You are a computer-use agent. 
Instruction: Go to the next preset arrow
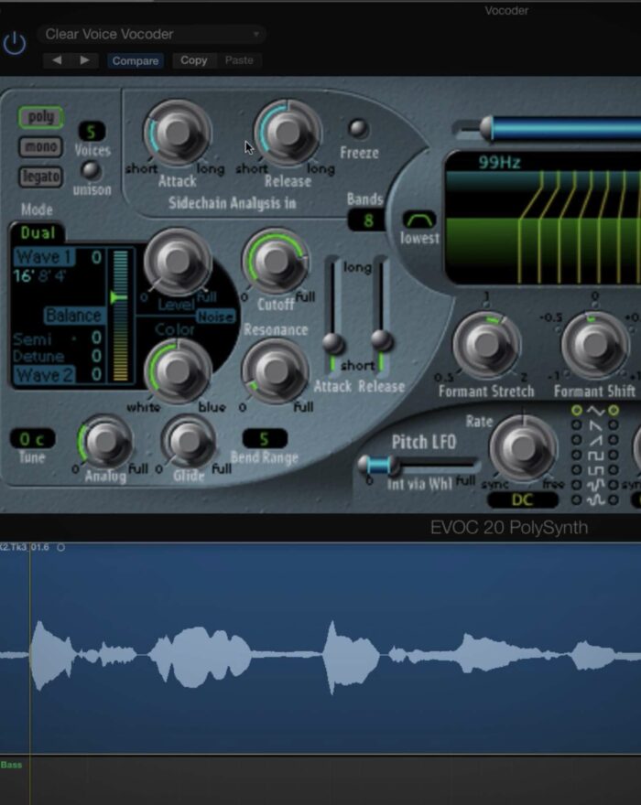tap(85, 60)
